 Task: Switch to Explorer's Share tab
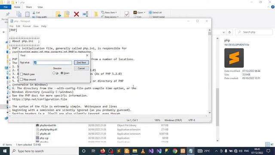coord(29,7)
